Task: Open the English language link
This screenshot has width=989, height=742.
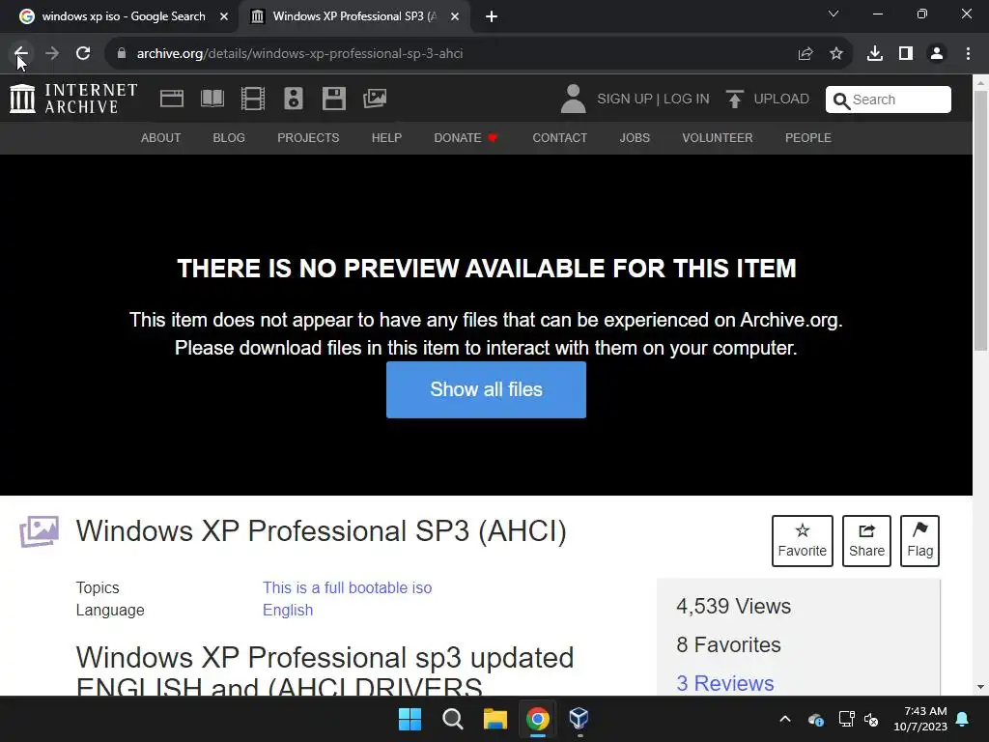Action: [x=288, y=611]
